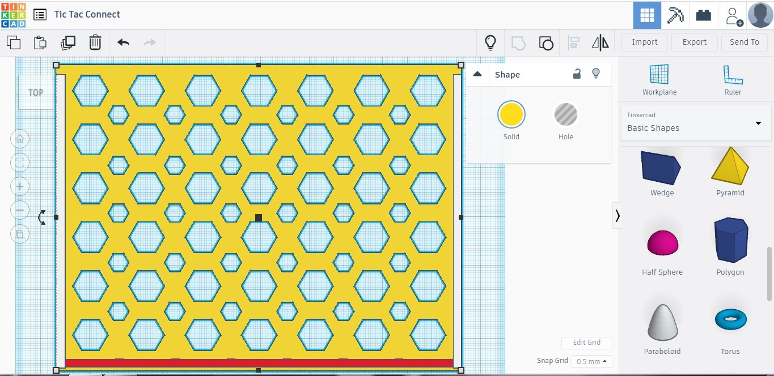This screenshot has height=376, width=774.
Task: Open Snap Grid 0.5 mm dropdown
Action: pos(591,361)
